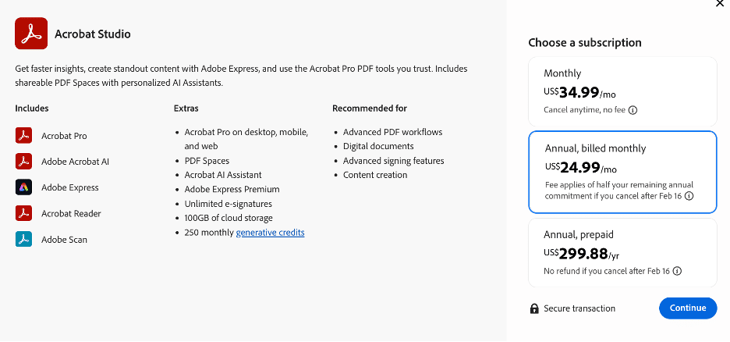Click the Continue button

pos(688,308)
